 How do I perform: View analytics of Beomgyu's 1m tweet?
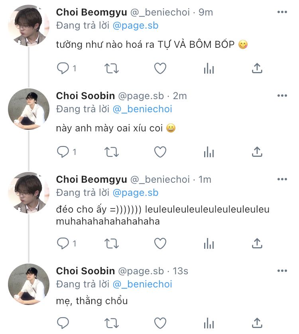click(209, 243)
